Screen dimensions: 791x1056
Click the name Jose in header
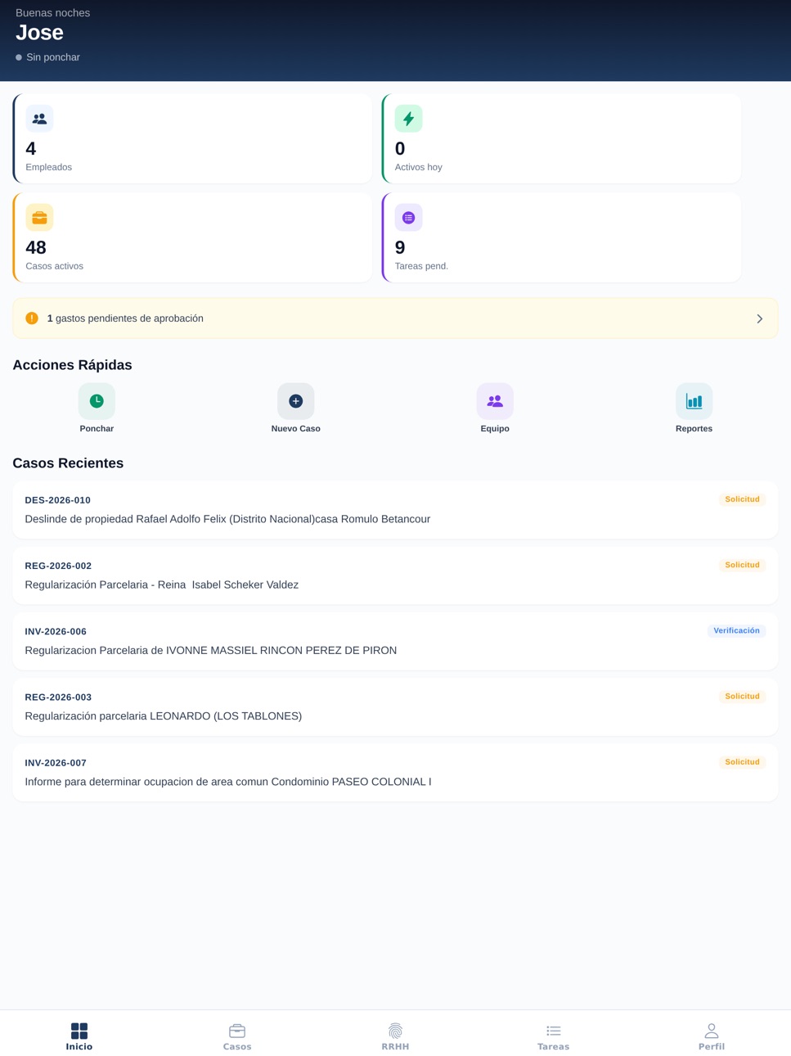[39, 33]
